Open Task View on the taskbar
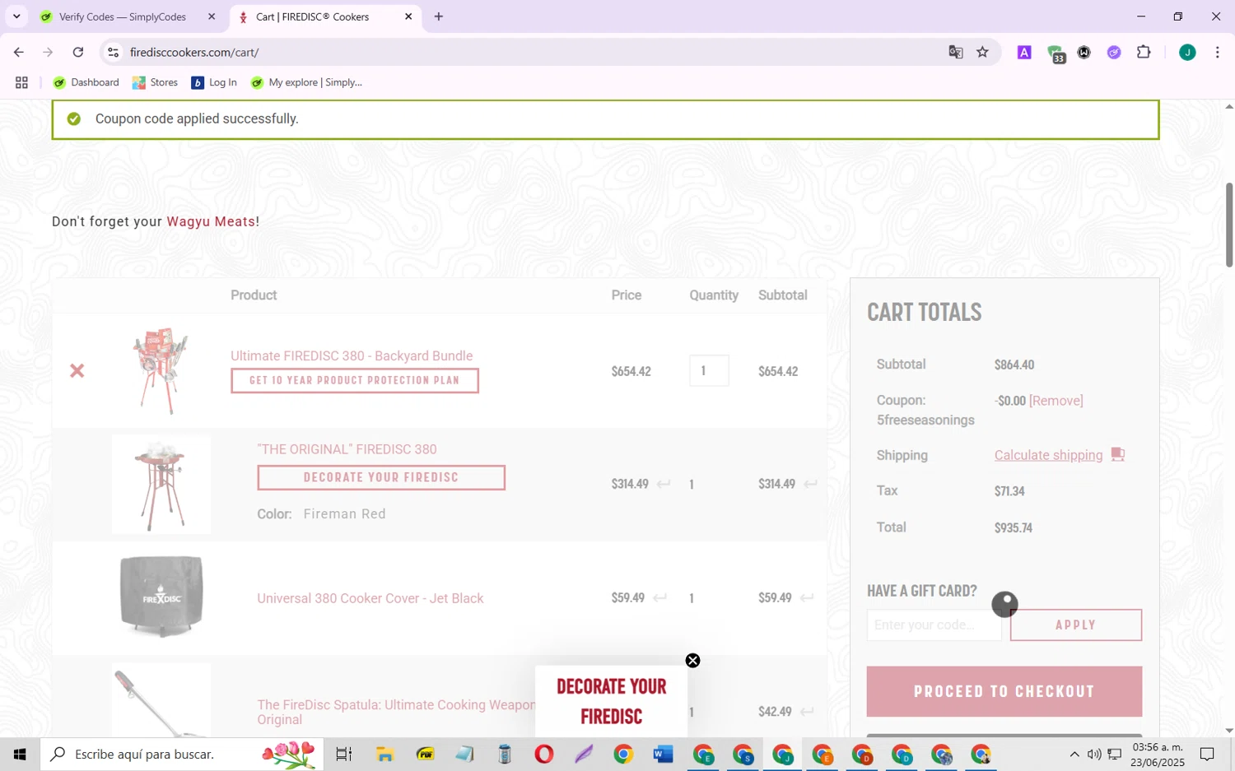 (x=344, y=754)
